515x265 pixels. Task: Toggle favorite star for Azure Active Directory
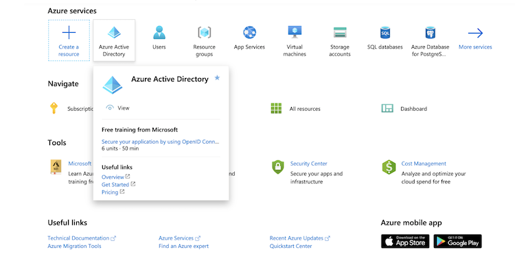pyautogui.click(x=217, y=78)
